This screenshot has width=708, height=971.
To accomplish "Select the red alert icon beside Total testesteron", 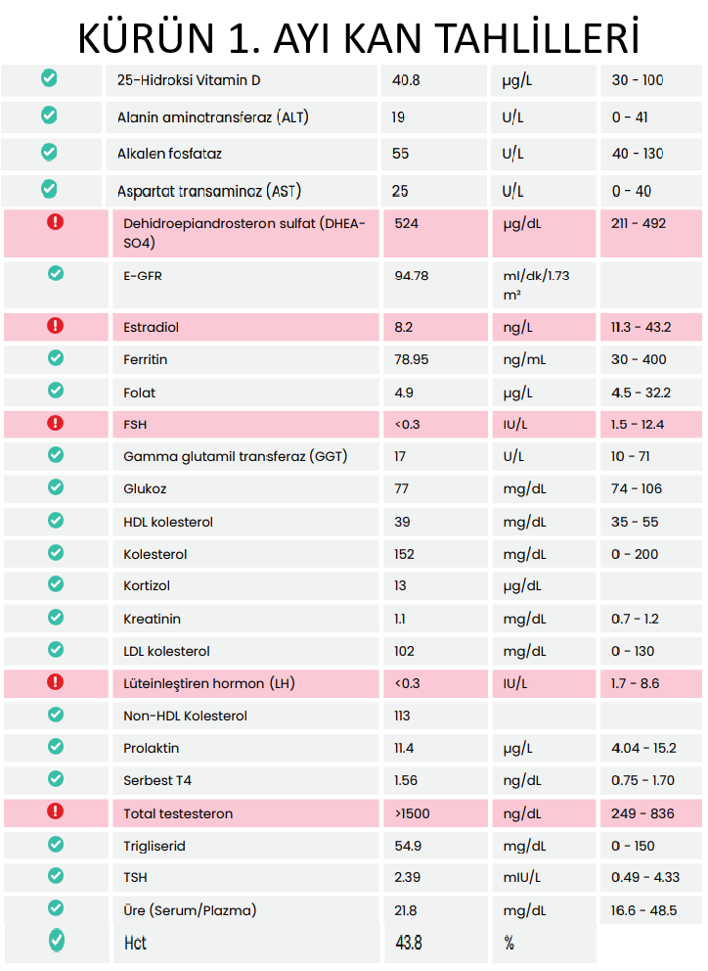I will (x=55, y=811).
